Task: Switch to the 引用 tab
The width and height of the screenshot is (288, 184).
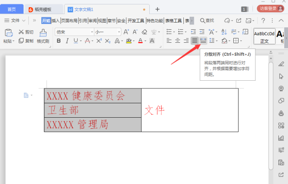Action: tap(83, 21)
